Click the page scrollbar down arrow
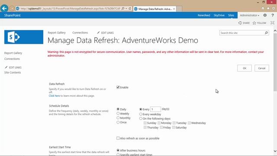277x156 pixels. tap(275, 151)
